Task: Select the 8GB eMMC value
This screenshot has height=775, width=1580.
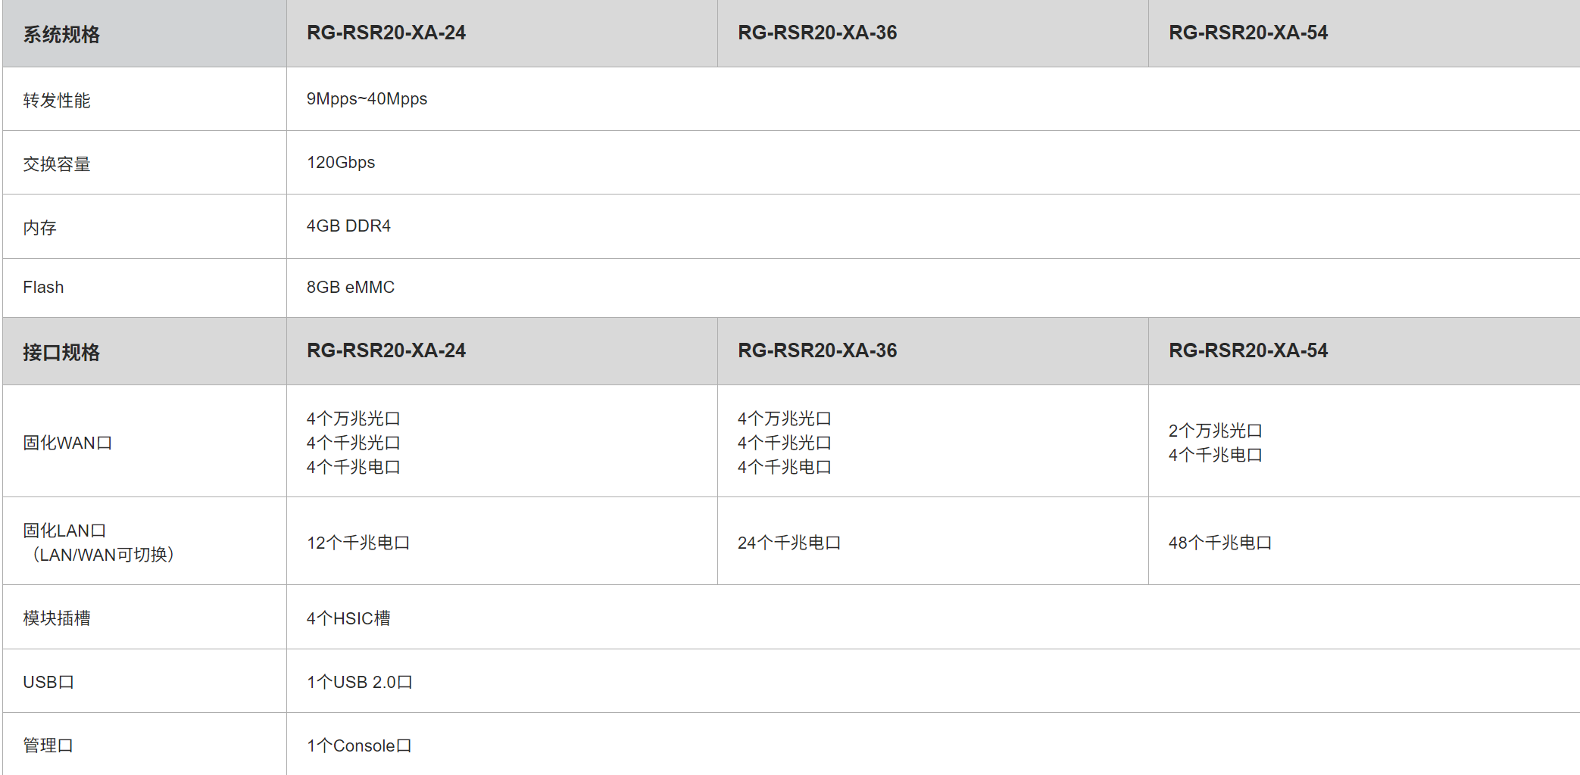Action: [351, 288]
